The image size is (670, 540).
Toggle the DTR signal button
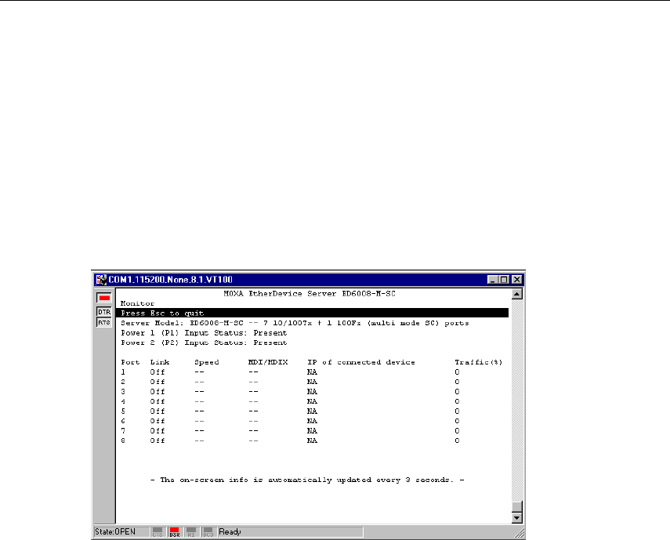point(104,312)
